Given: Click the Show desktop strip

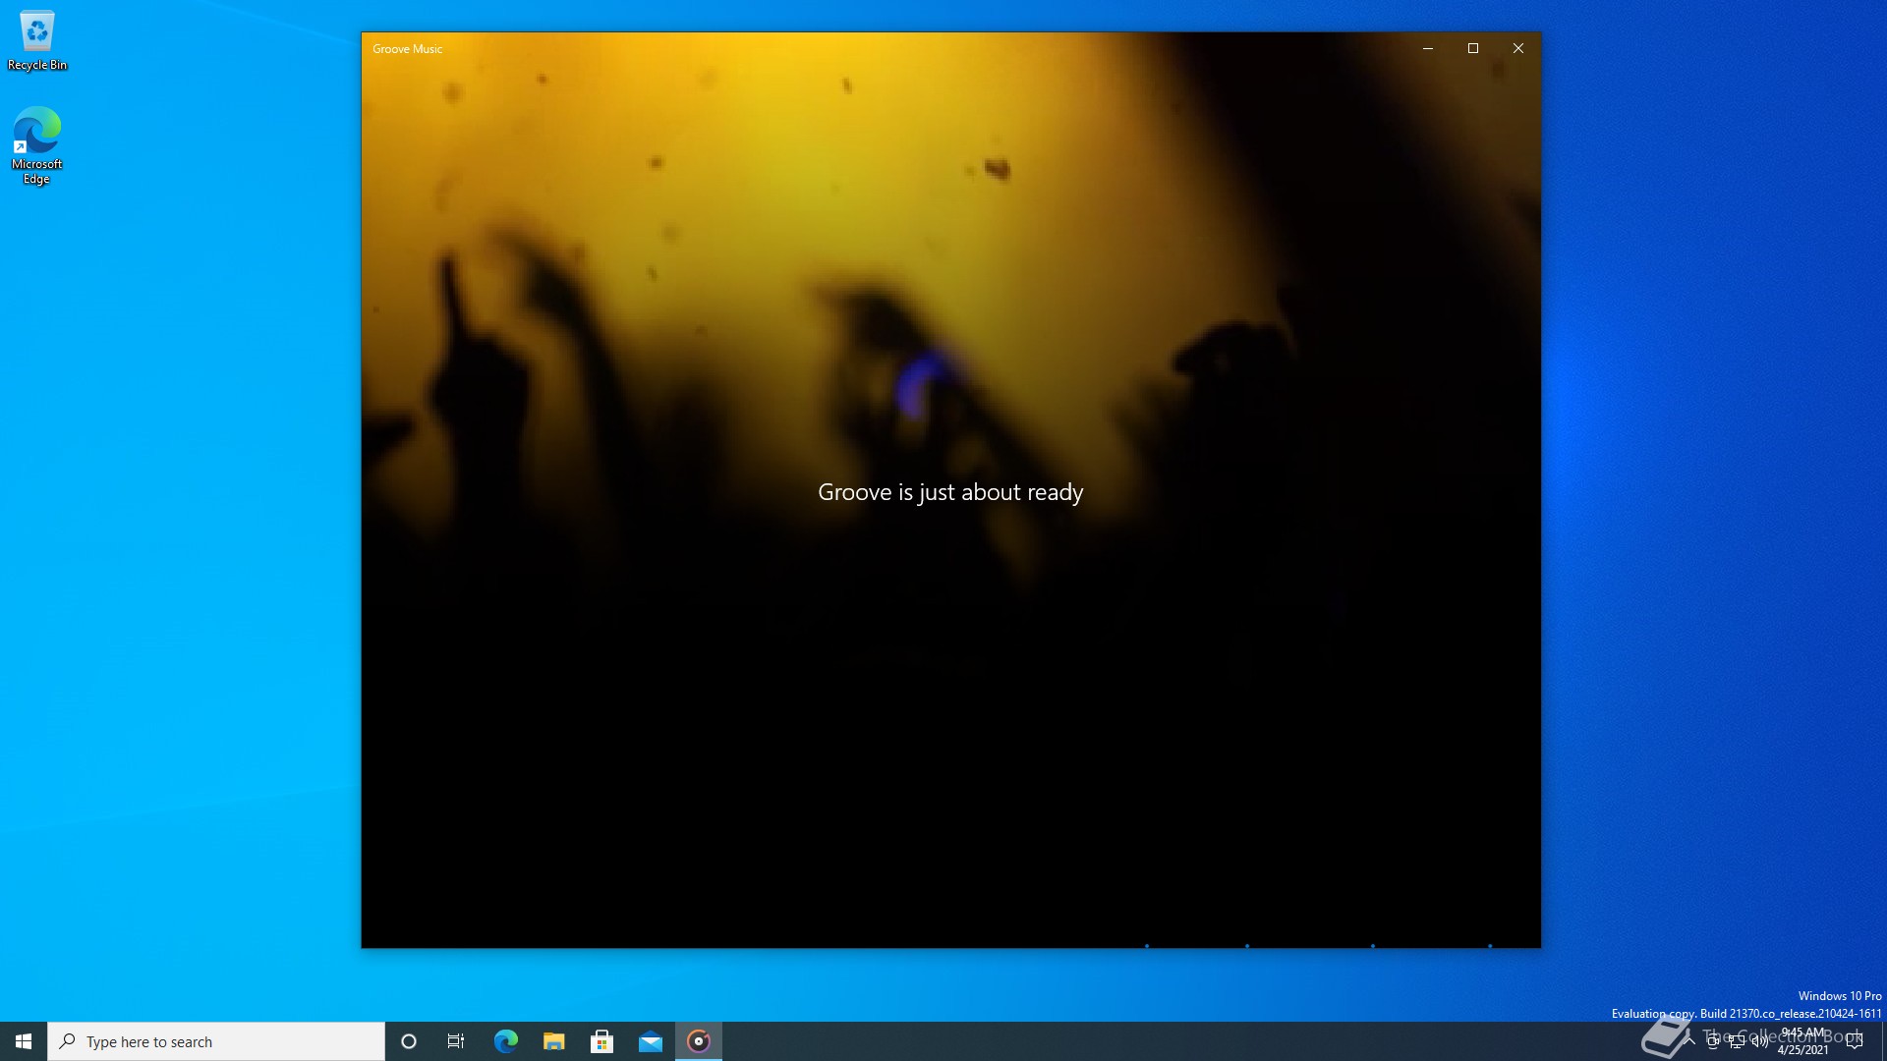Looking at the screenshot, I should point(1883,1041).
